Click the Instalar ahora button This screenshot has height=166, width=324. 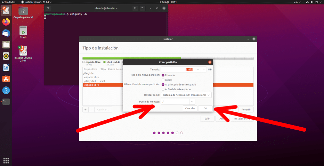pyautogui.click(x=242, y=119)
